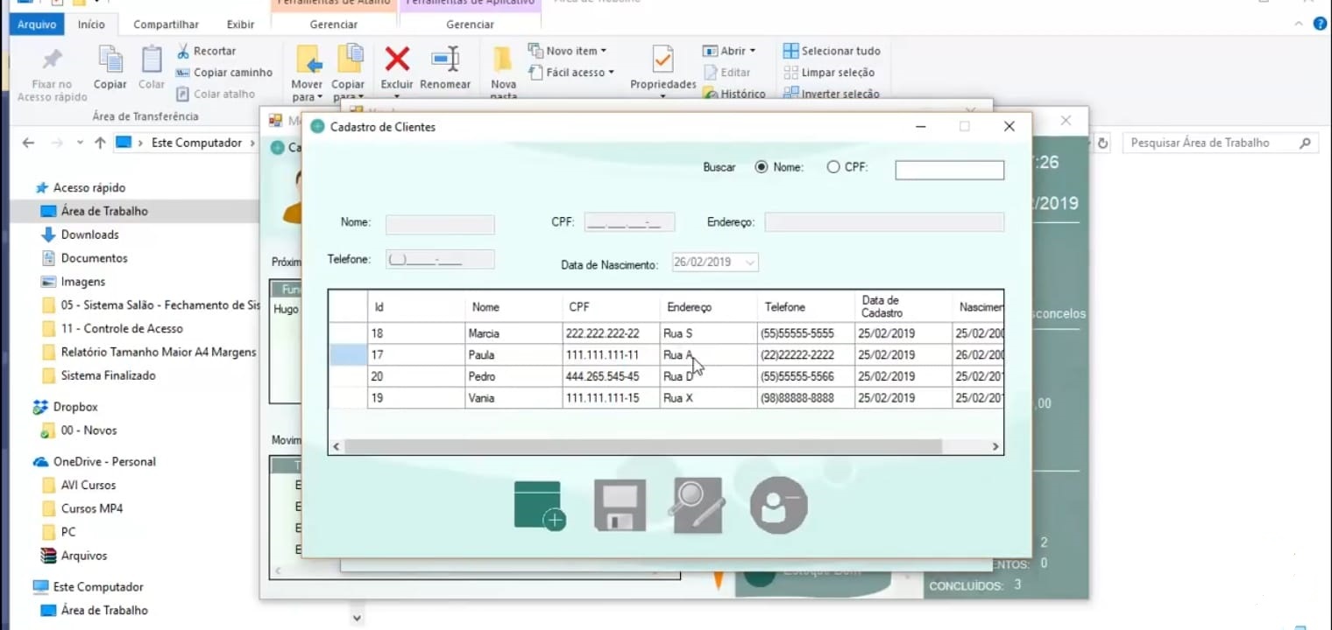The width and height of the screenshot is (1332, 630).
Task: Click Editar in the ribbon's open group
Action: point(726,73)
